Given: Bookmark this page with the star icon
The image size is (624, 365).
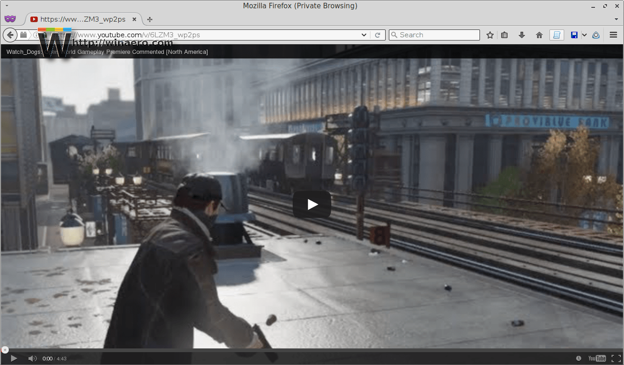Looking at the screenshot, I should [x=490, y=35].
